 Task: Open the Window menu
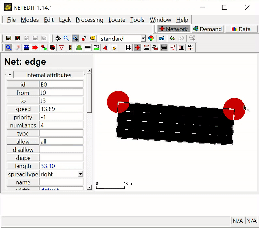pos(160,20)
